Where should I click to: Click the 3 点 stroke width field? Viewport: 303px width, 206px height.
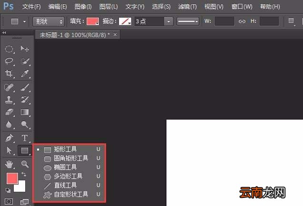tap(149, 21)
